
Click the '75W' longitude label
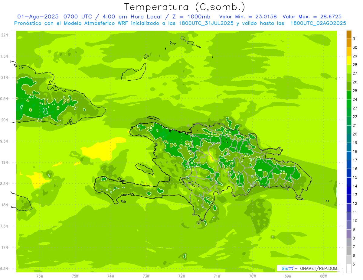pyautogui.click(x=75, y=276)
